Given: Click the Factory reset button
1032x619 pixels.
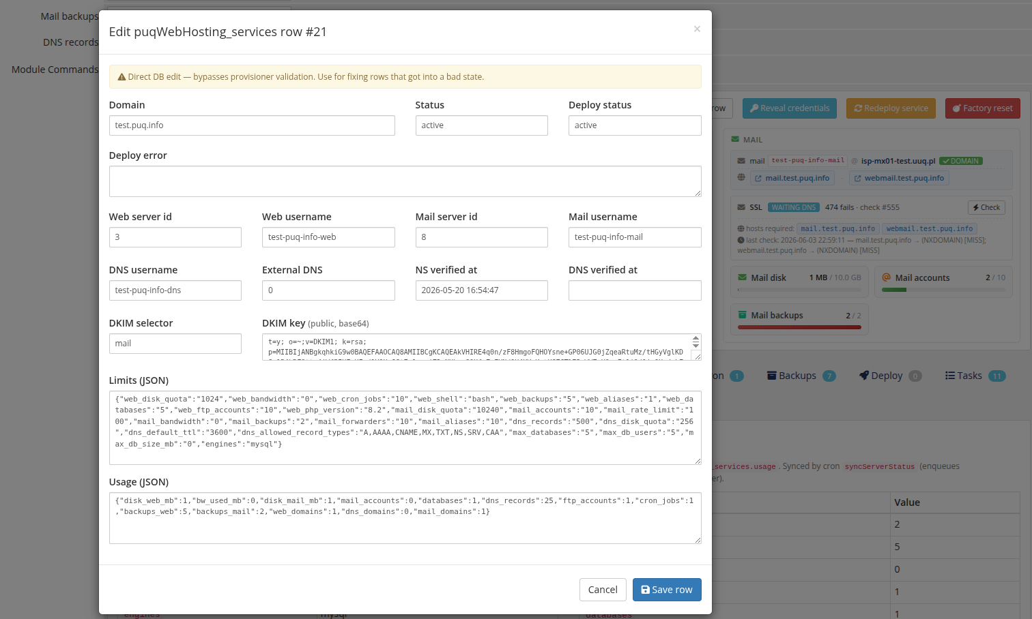Looking at the screenshot, I should (x=983, y=108).
